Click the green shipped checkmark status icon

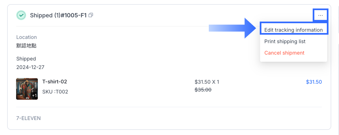(21, 15)
